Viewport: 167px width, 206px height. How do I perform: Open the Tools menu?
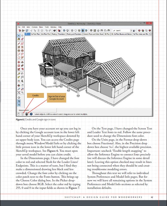(x=47, y=27)
